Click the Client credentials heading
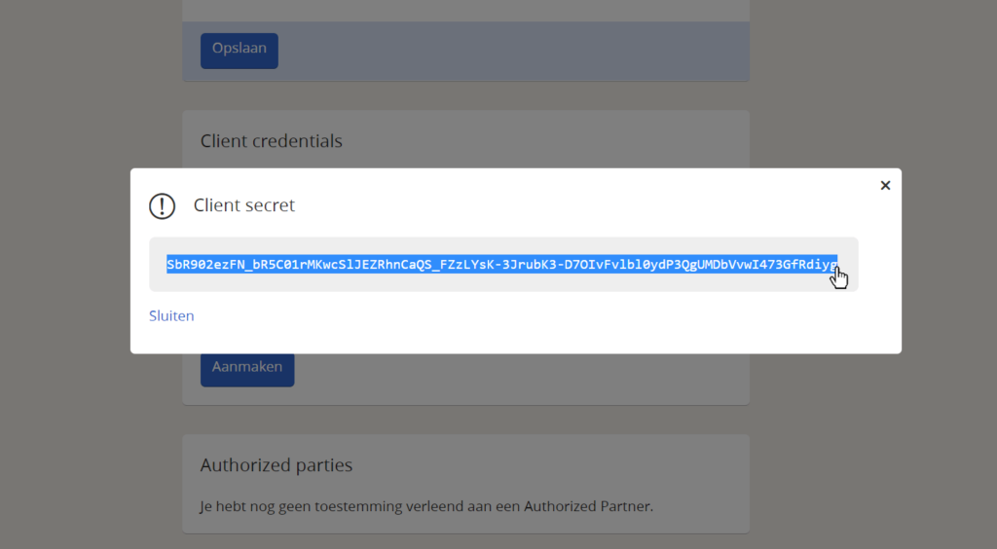This screenshot has width=997, height=549. (272, 141)
